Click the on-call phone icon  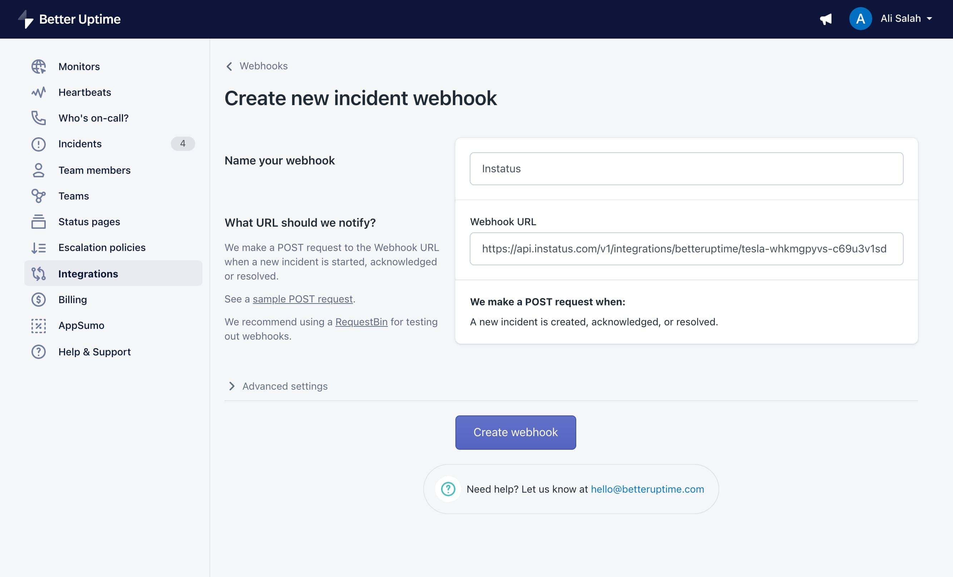(x=38, y=118)
